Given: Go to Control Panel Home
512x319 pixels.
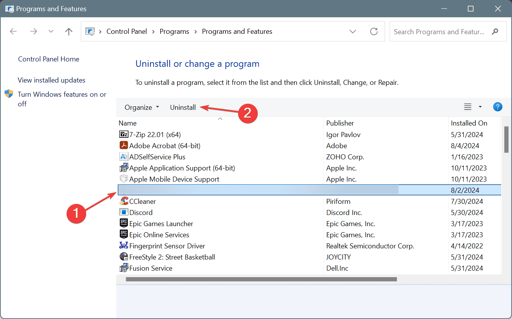Looking at the screenshot, I should pyautogui.click(x=48, y=59).
